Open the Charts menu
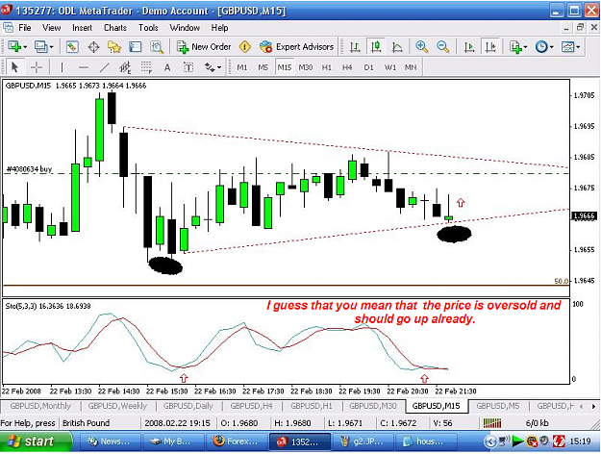Image resolution: width=601 pixels, height=454 pixels. (115, 28)
